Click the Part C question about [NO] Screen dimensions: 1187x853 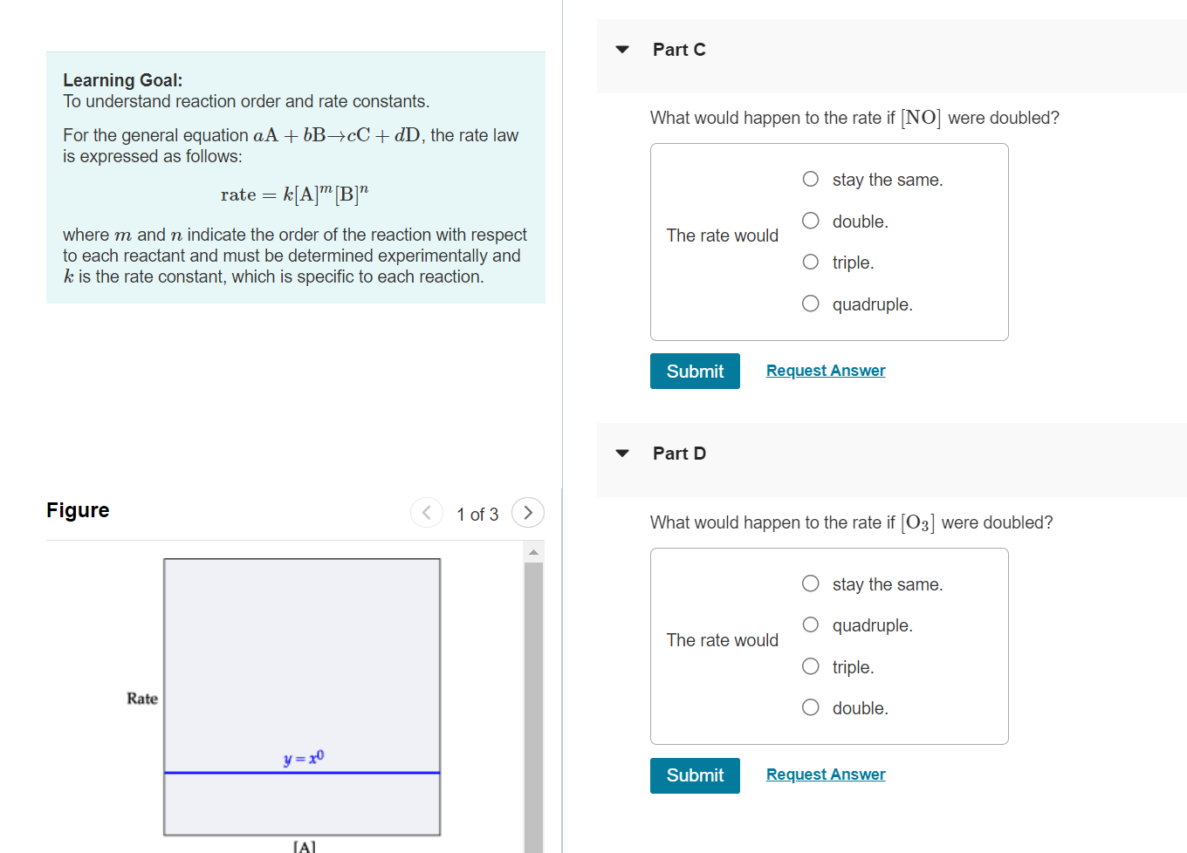(854, 118)
